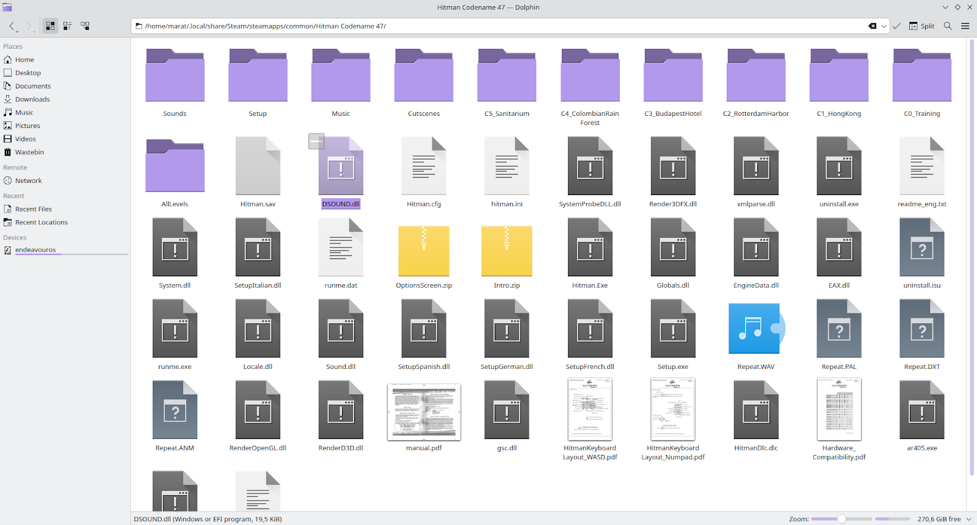This screenshot has height=525, width=977.
Task: Select HitmanKeyboard Layout_Numpad.pdf thumbnail
Action: 673,409
